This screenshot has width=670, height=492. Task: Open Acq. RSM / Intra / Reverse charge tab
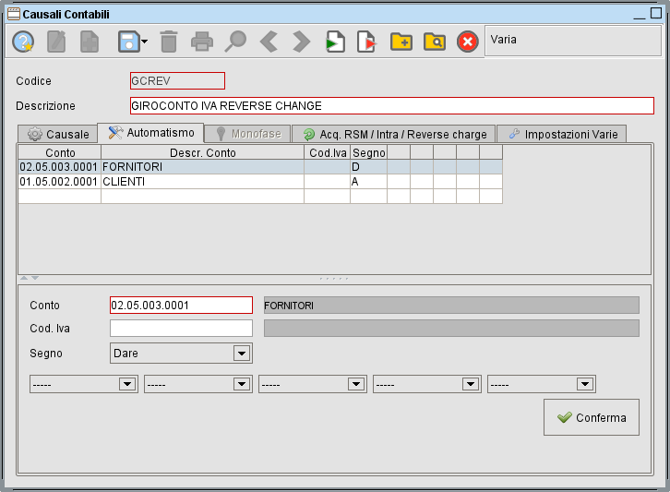pyautogui.click(x=393, y=134)
